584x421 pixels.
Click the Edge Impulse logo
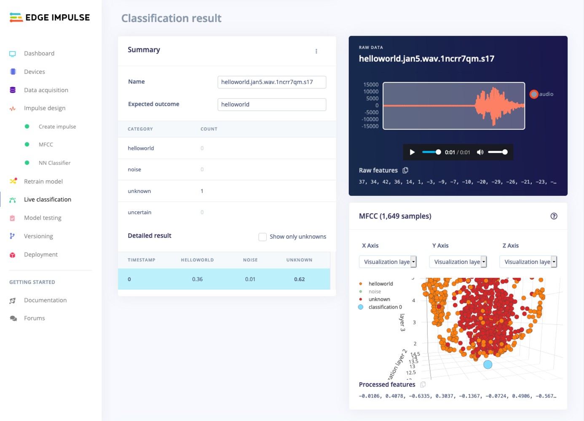[x=50, y=17]
